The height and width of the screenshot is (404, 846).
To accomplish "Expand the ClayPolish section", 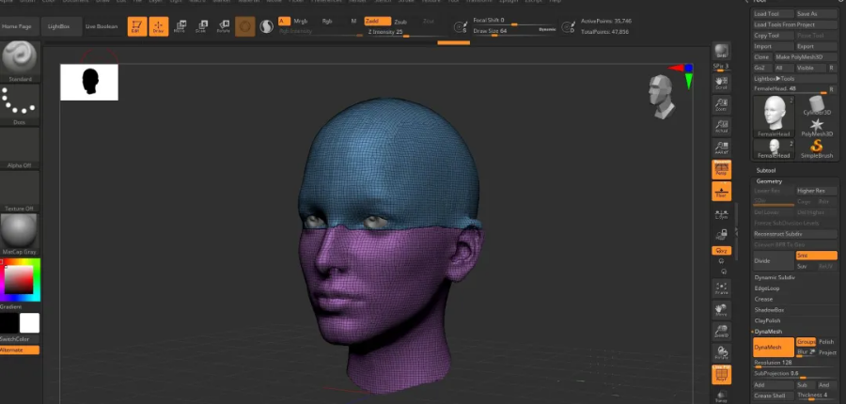I will pos(768,320).
